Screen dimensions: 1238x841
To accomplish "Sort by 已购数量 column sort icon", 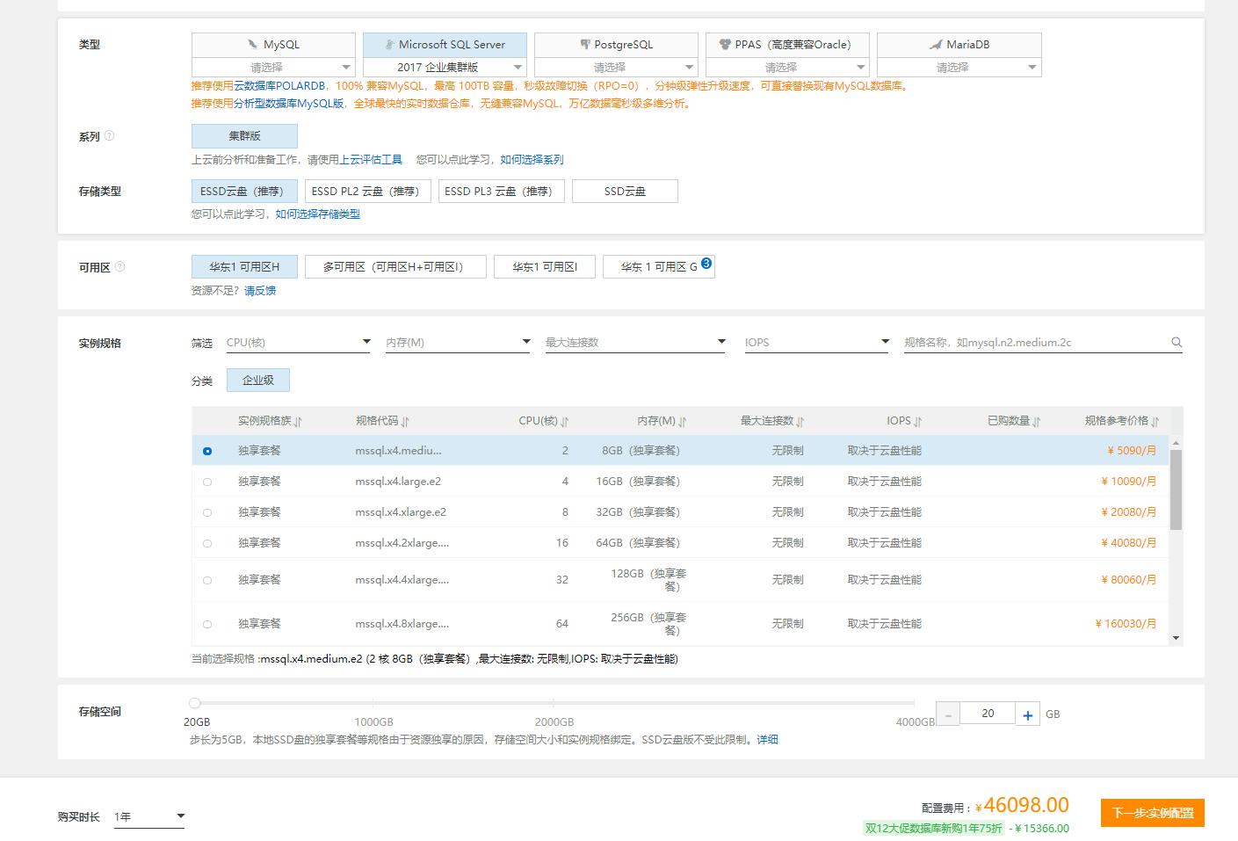I will tap(1037, 421).
